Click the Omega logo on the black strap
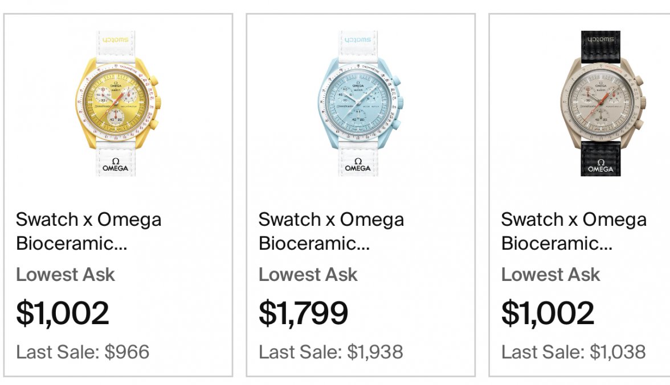Screen dimensions: 670x385 600,165
